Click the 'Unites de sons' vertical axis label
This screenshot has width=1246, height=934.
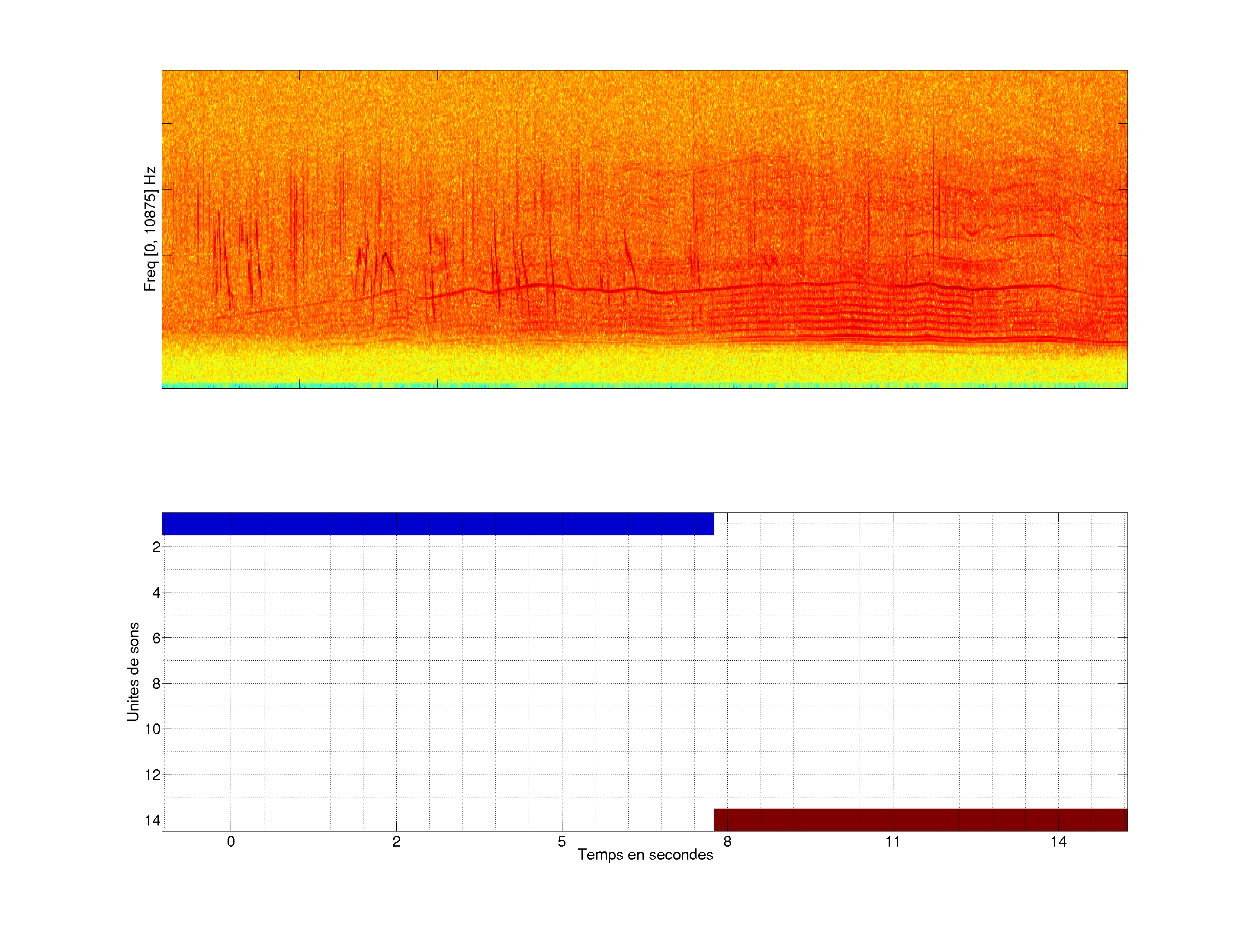pyautogui.click(x=133, y=671)
